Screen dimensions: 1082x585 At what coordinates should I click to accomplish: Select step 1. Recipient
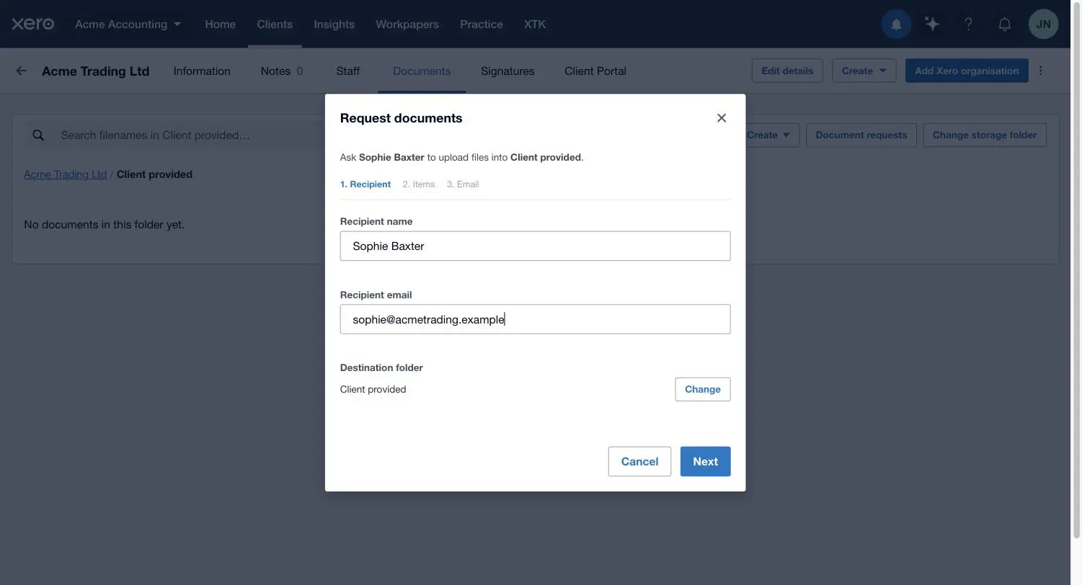[x=365, y=184]
